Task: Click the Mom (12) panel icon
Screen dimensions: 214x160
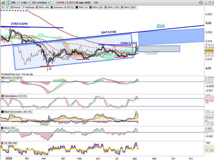Action: [2, 128]
